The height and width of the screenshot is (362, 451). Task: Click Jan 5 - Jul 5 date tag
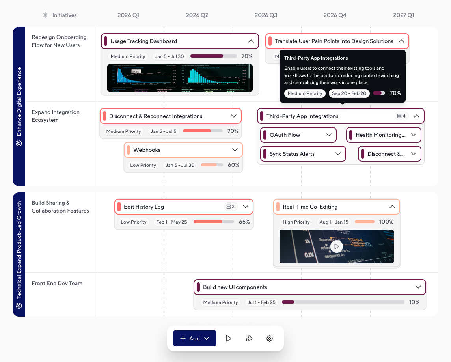coord(164,131)
